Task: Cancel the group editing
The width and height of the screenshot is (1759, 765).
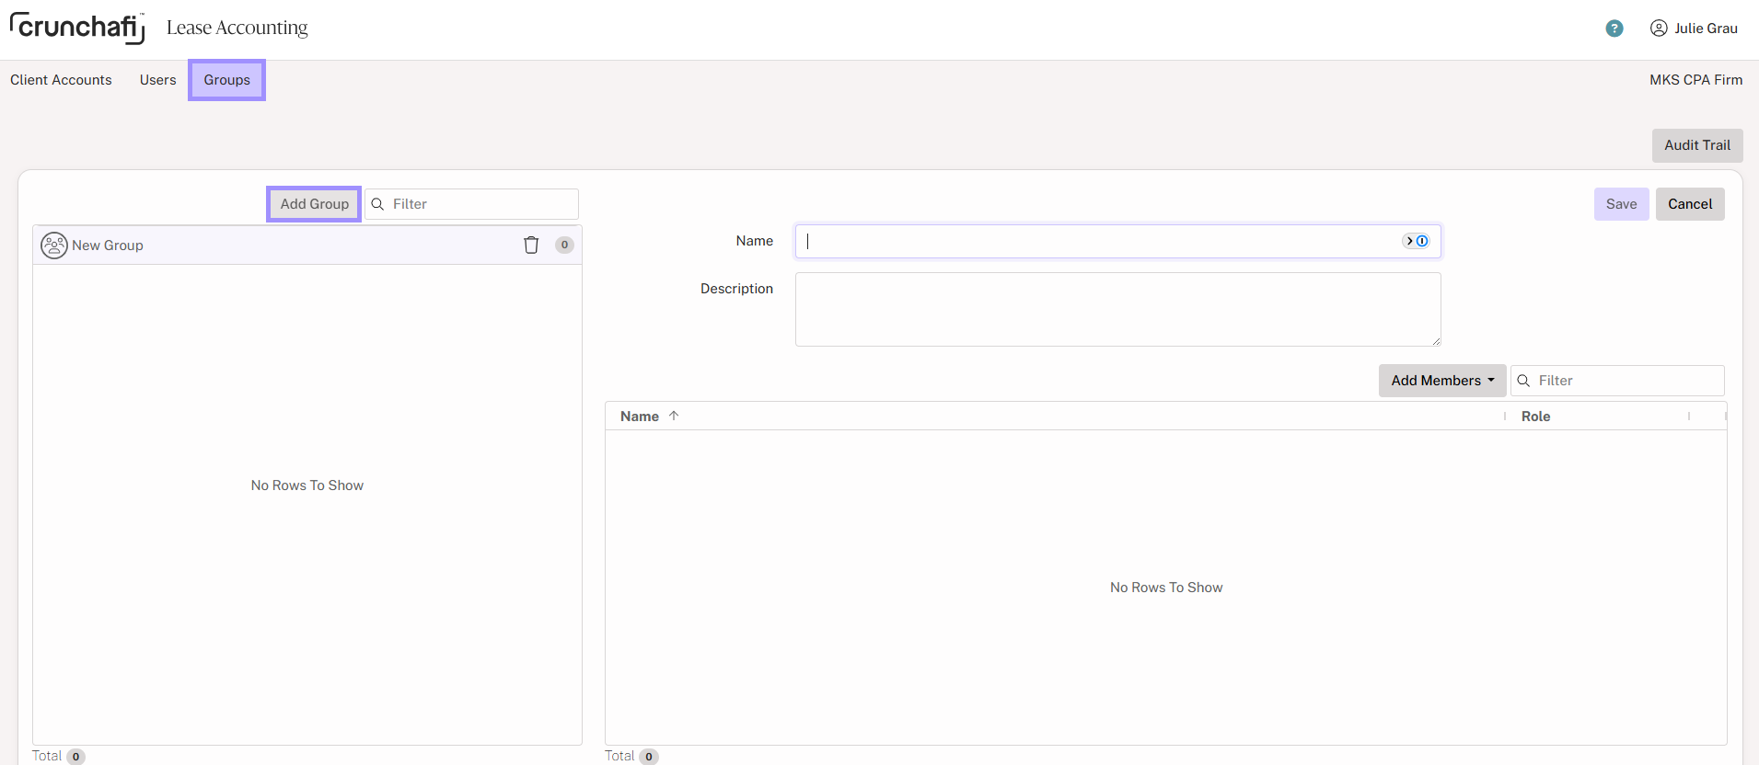Action: (x=1689, y=204)
